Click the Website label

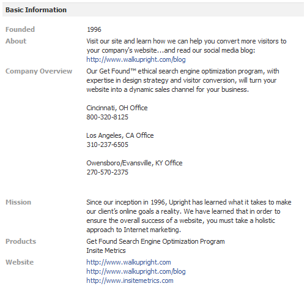pyautogui.click(x=20, y=262)
